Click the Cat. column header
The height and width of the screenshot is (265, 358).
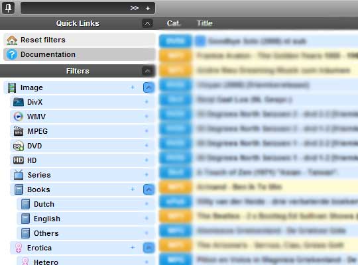click(174, 23)
